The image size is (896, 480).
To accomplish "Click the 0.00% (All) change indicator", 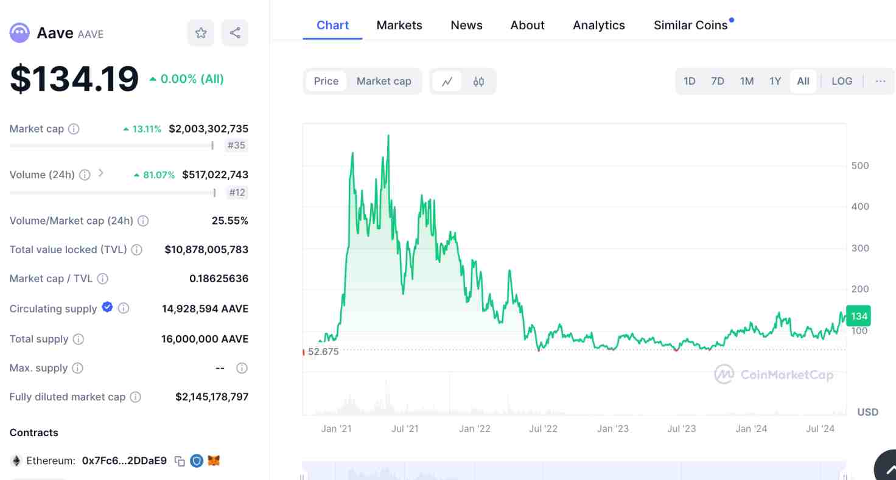I will [187, 79].
